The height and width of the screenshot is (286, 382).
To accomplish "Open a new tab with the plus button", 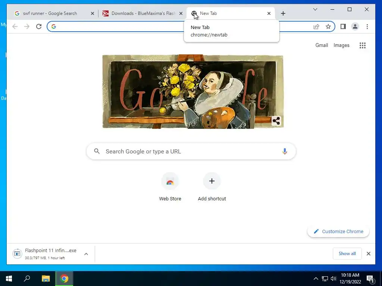I will tap(283, 13).
